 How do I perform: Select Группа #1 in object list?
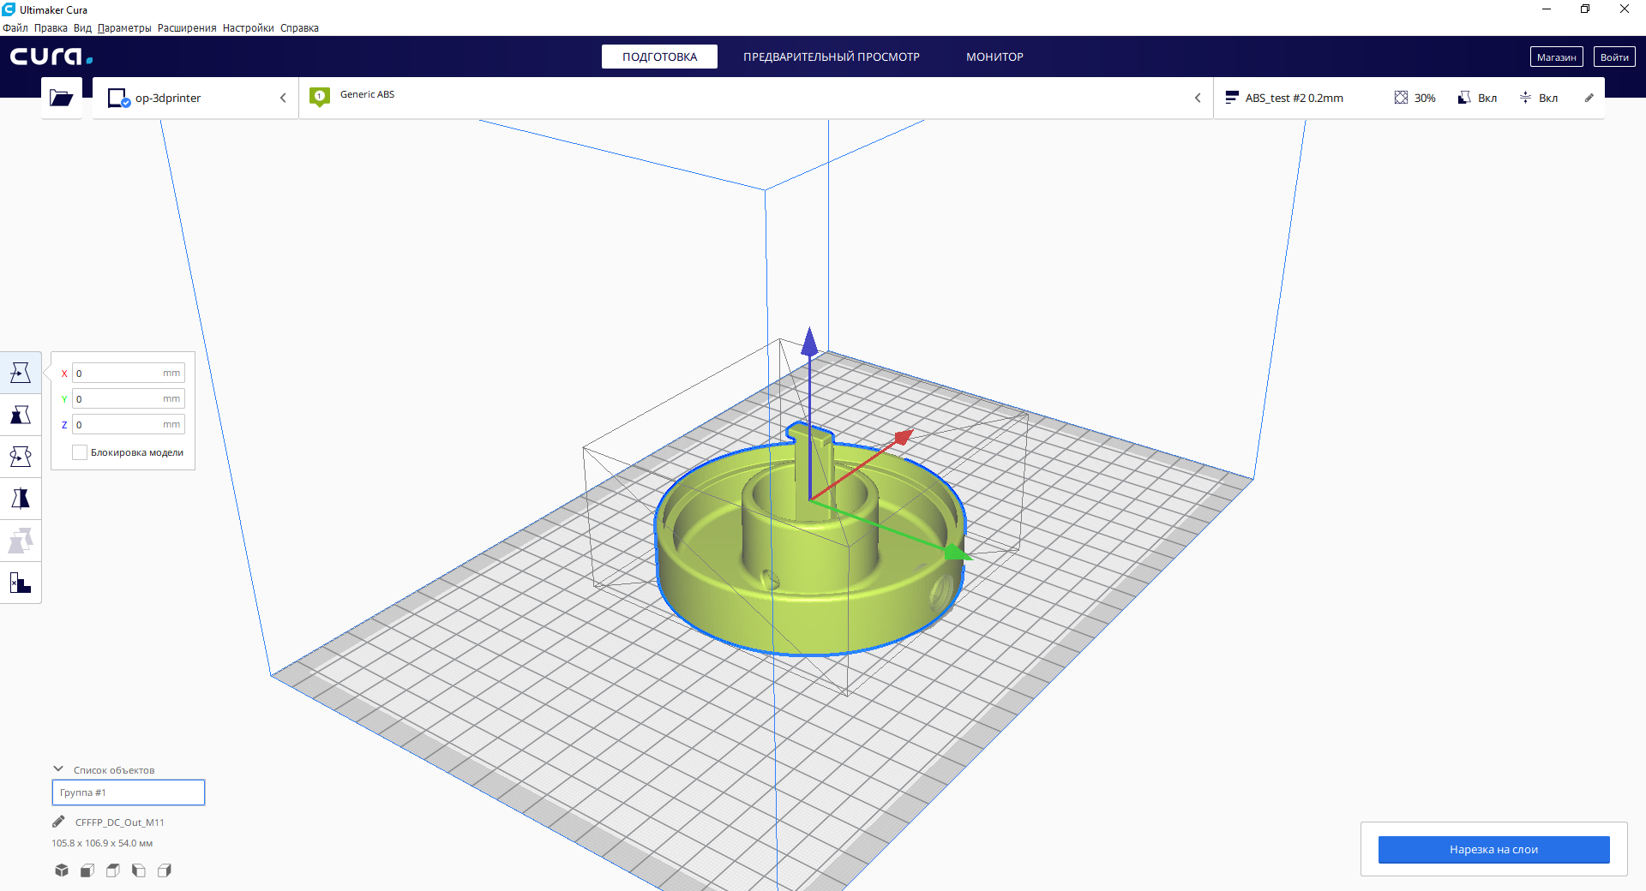[x=129, y=792]
